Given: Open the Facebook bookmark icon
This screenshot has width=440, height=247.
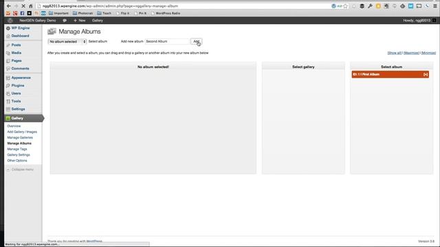Looking at the screenshot, I should [x=22, y=13].
